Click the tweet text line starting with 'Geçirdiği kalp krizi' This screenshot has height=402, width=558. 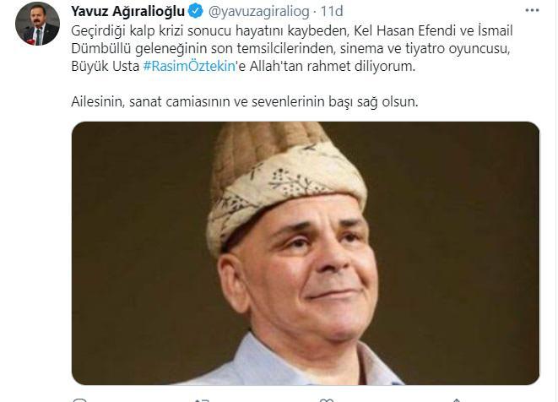click(x=292, y=30)
